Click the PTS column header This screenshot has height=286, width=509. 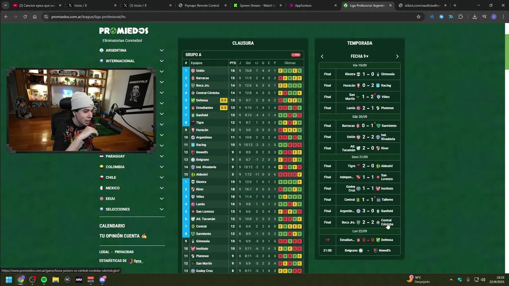tap(233, 63)
